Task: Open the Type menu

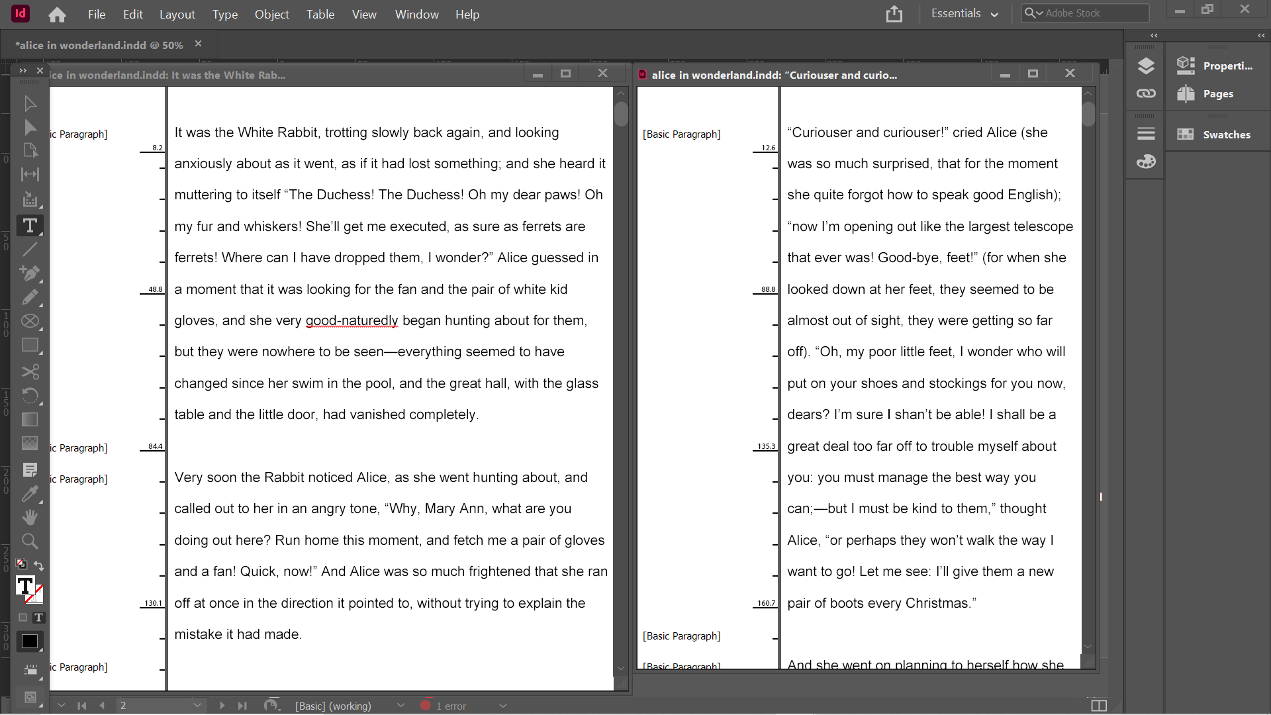Action: pyautogui.click(x=225, y=14)
